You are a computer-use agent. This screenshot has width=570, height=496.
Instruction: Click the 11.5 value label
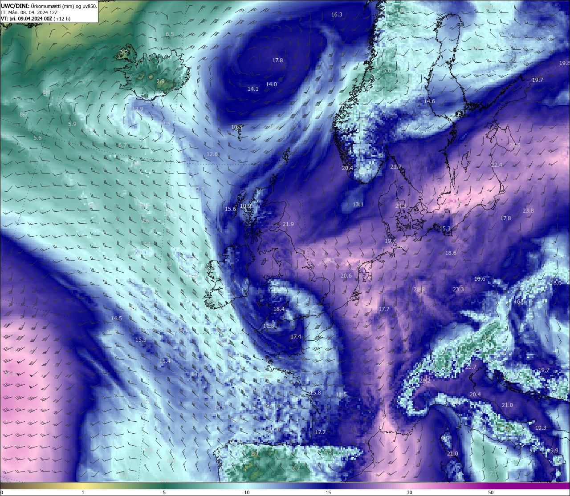[x=341, y=395]
